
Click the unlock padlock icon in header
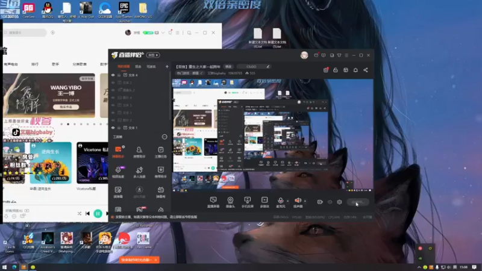(336, 70)
